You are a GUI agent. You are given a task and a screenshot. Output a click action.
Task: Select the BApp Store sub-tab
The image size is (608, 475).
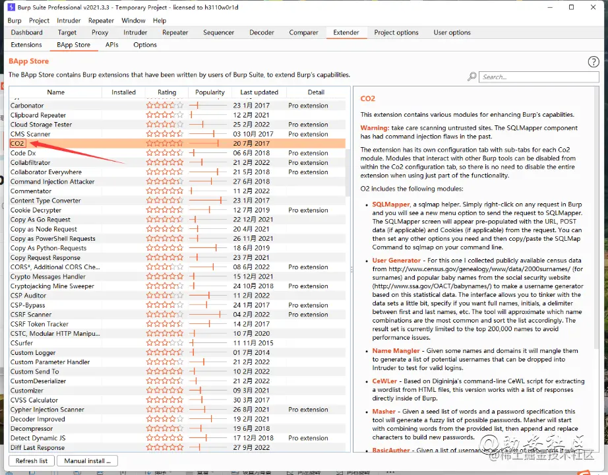pos(74,45)
